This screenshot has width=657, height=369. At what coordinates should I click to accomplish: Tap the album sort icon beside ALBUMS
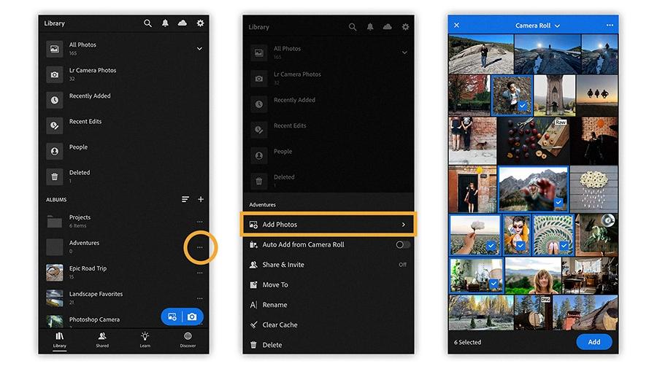click(x=185, y=199)
